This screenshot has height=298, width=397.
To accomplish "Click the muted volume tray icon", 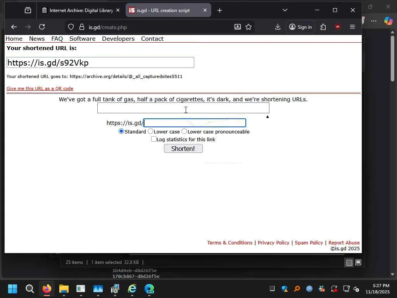I will [x=356, y=289].
